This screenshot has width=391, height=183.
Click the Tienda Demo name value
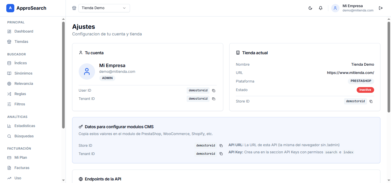(363, 65)
